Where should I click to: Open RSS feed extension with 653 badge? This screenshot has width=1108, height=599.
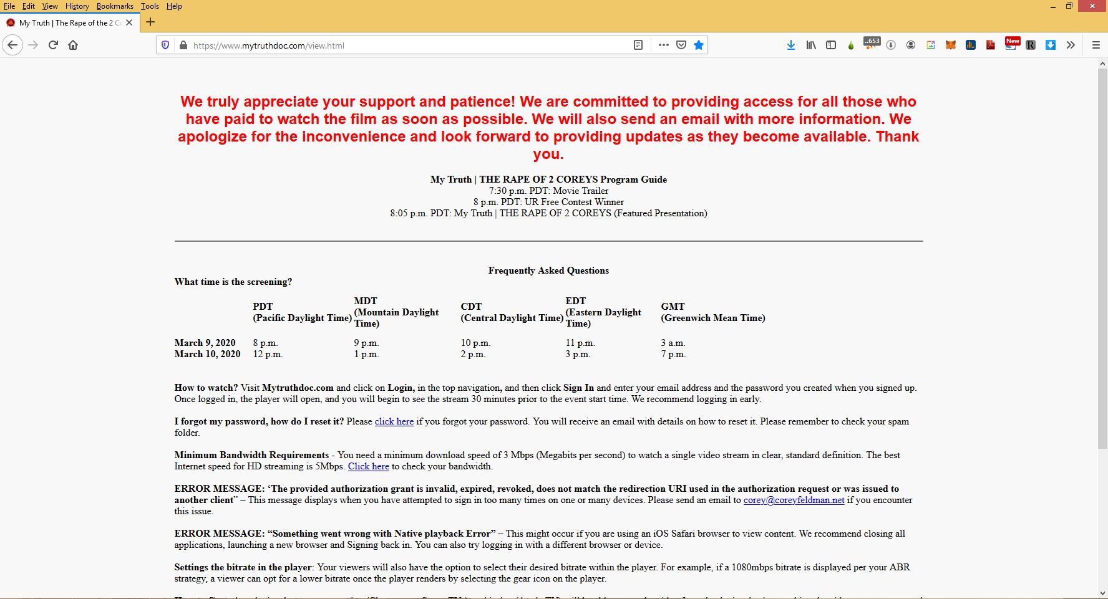(871, 44)
